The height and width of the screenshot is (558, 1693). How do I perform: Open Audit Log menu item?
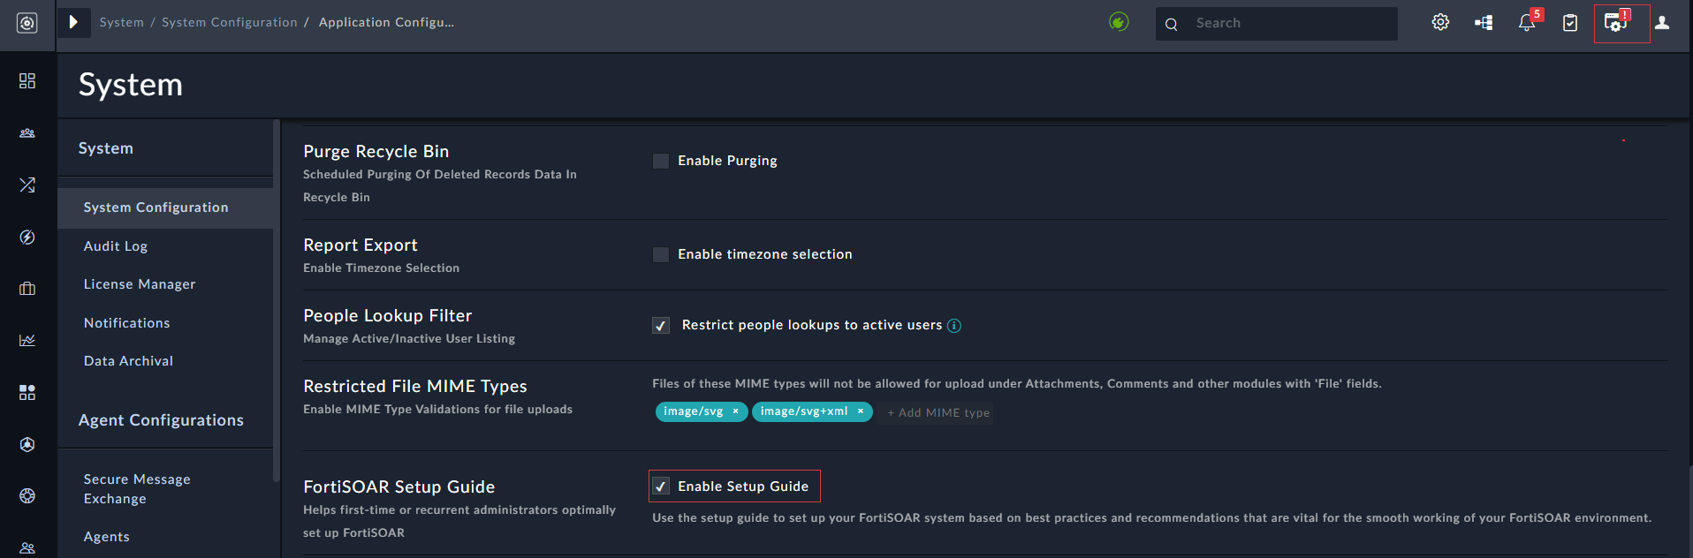[116, 246]
